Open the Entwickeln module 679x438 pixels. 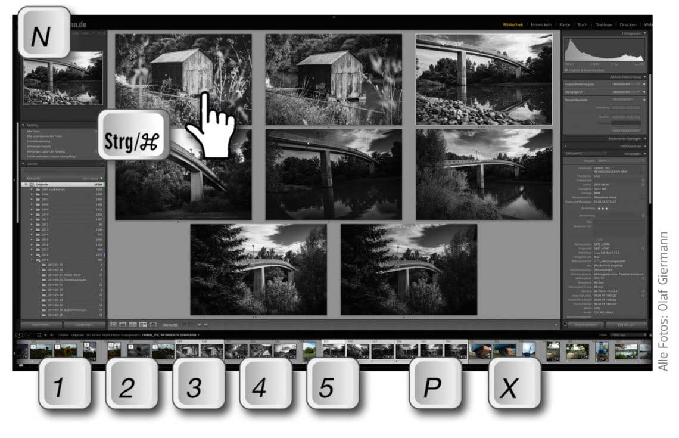pos(541,24)
